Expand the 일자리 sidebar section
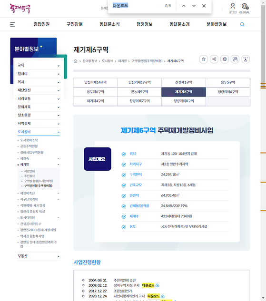 [39, 74]
